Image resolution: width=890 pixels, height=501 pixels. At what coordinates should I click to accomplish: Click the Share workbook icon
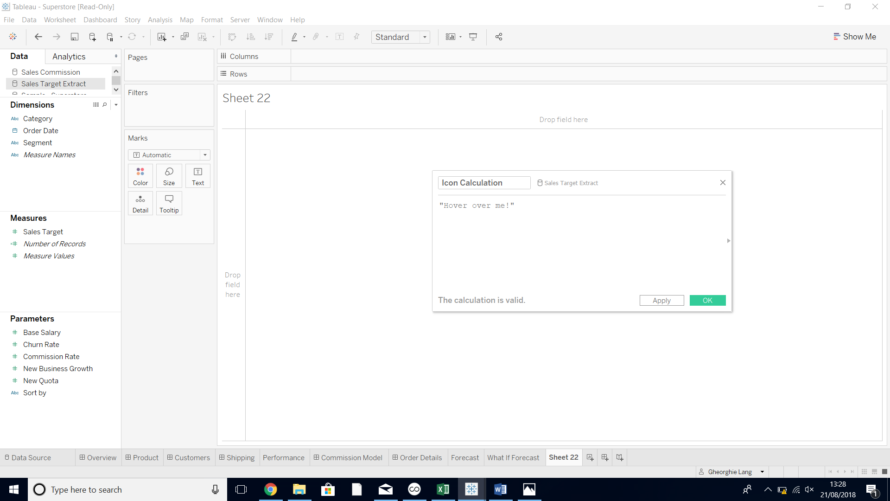[499, 37]
